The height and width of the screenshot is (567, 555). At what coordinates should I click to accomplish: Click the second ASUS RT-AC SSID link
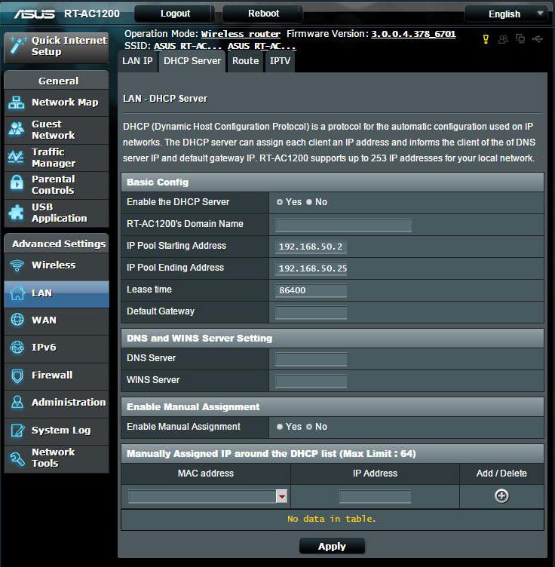click(x=262, y=46)
